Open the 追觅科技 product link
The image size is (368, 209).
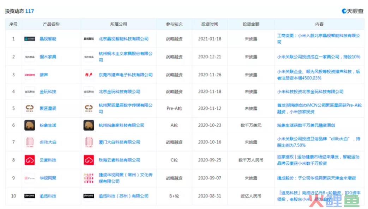[x=48, y=196]
